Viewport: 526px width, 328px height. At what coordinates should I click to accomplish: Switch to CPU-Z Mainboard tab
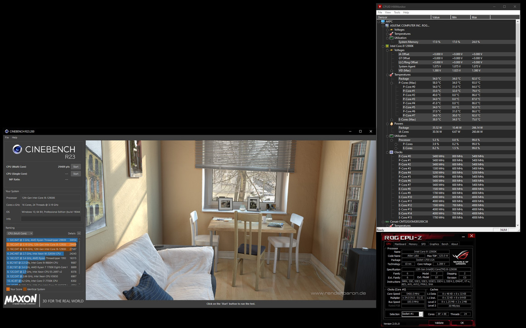tap(400, 244)
